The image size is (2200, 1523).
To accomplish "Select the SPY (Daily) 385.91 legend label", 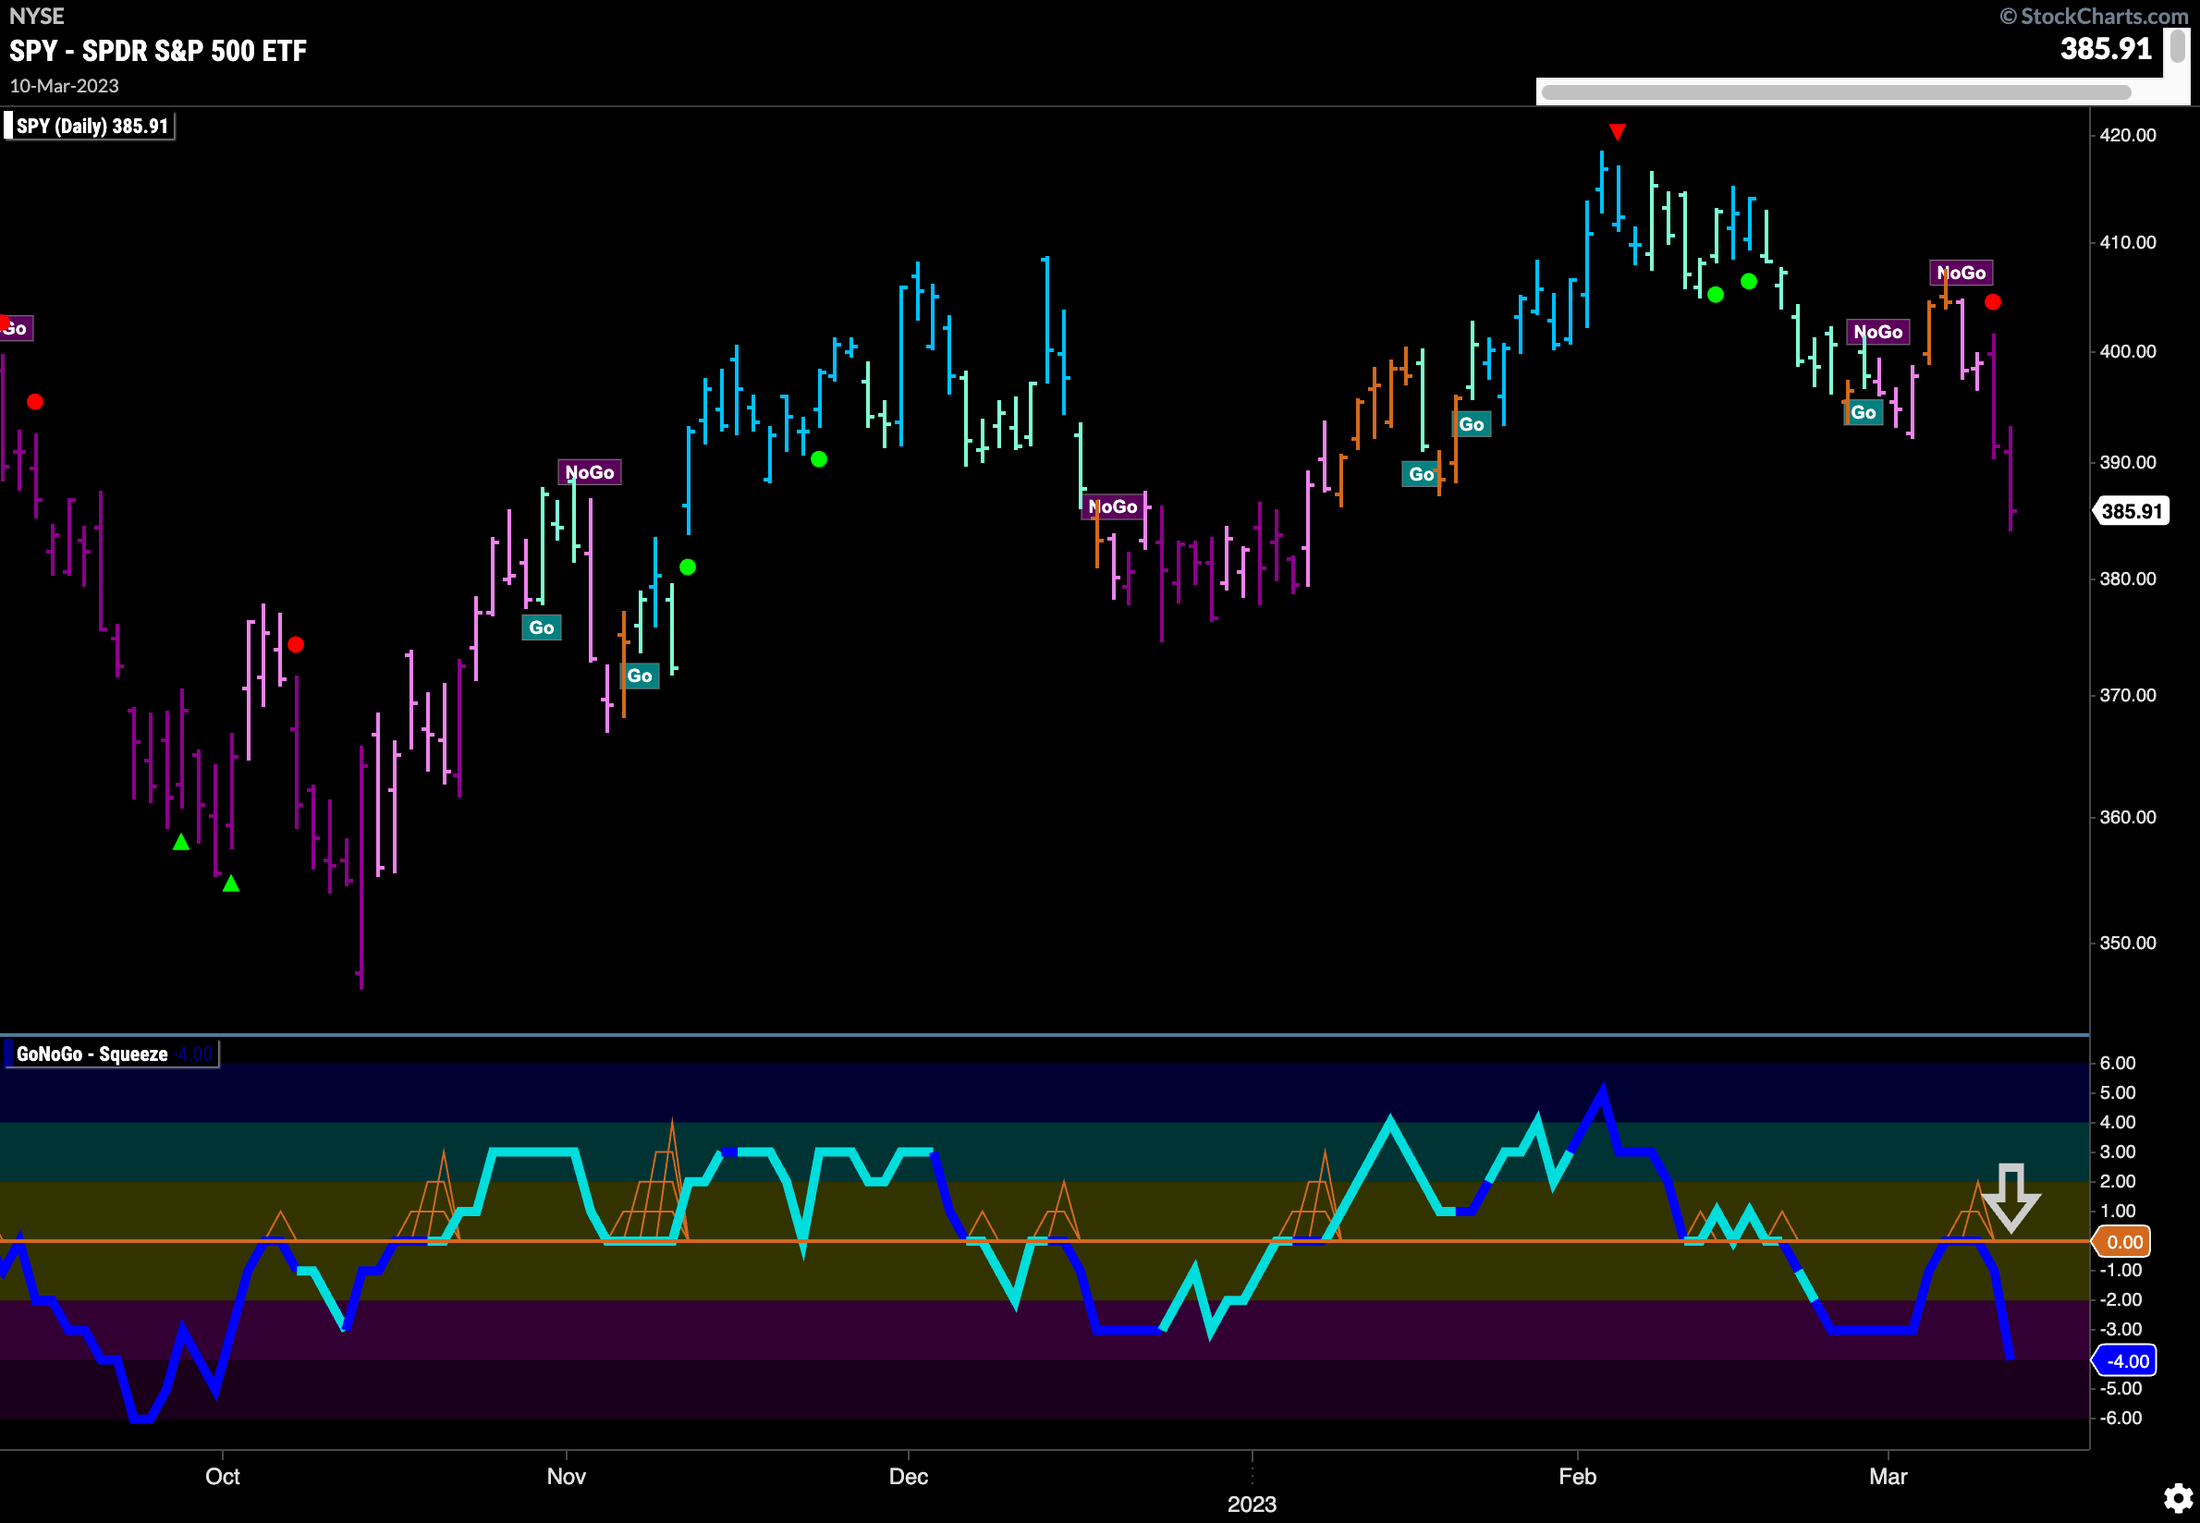I will coord(92,126).
